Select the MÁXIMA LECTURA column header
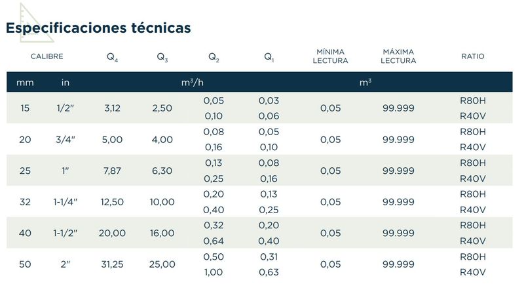Image resolution: width=524 pixels, height=284 pixels. coord(398,56)
